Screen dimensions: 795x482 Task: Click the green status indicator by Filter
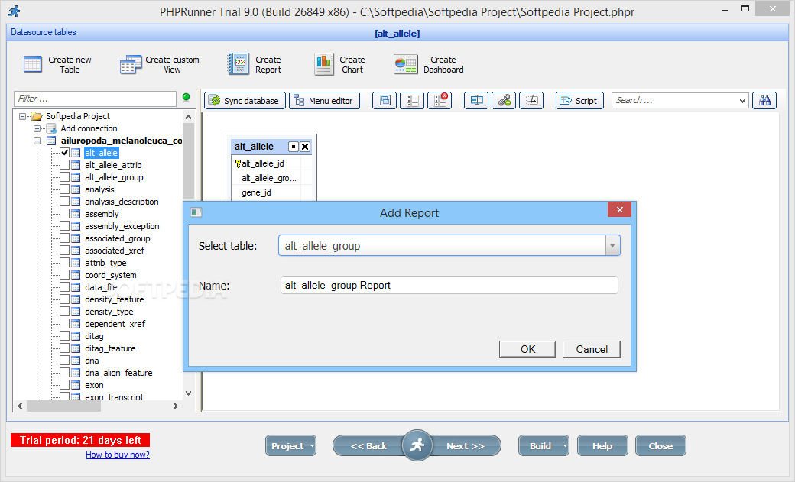pos(186,97)
